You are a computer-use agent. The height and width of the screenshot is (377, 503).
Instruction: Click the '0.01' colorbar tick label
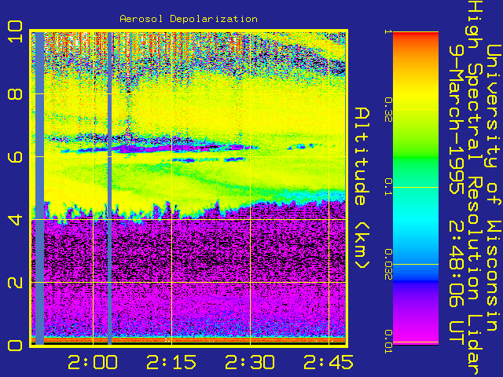pos(388,342)
